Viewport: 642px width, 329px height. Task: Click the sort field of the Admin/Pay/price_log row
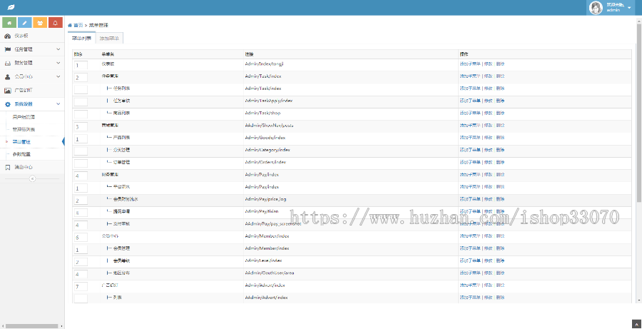pos(81,201)
